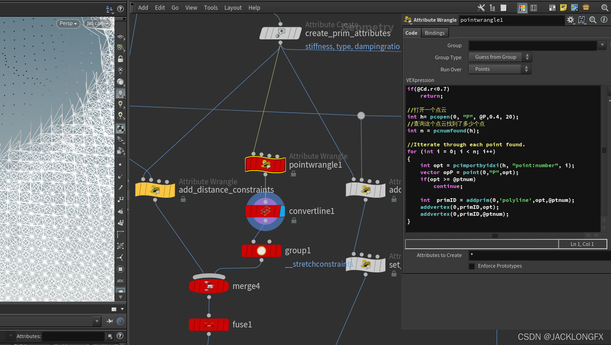Open the Run Over dropdown

click(x=500, y=69)
